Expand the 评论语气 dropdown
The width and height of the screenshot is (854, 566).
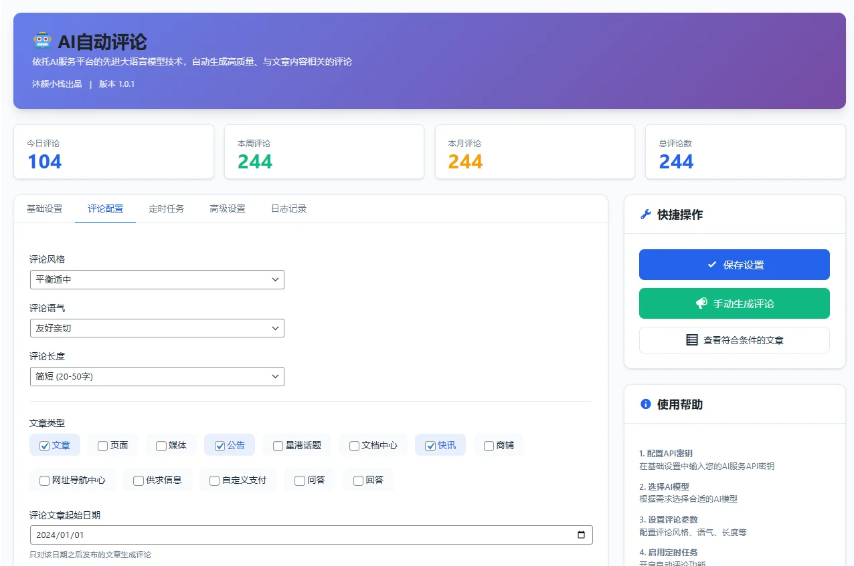pos(157,328)
